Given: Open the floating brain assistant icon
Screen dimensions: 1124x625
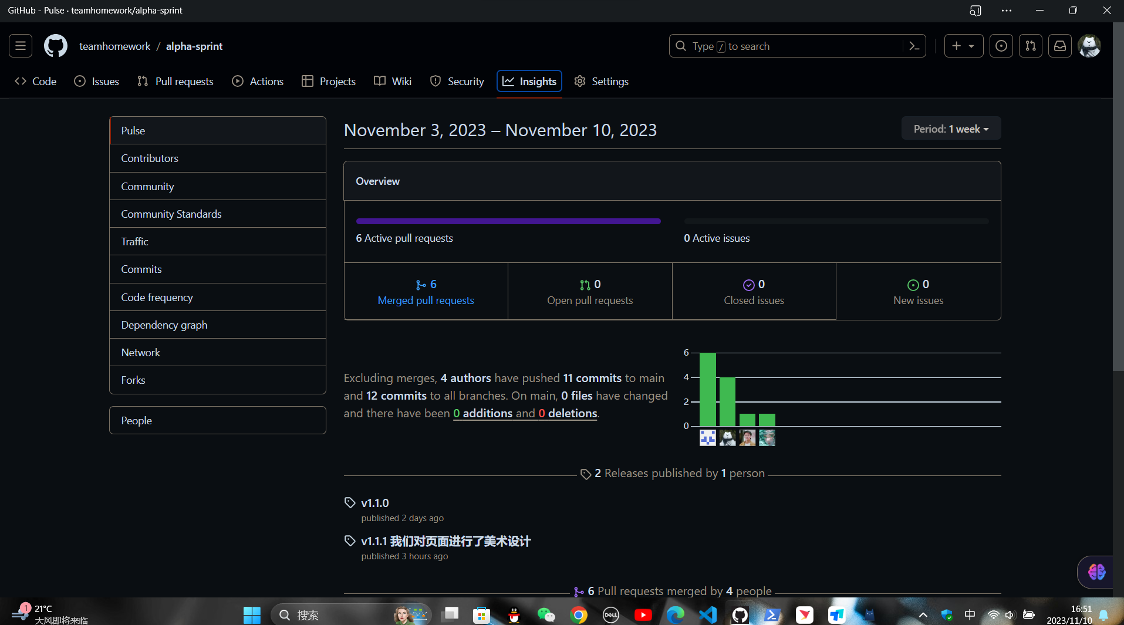Looking at the screenshot, I should pyautogui.click(x=1096, y=572).
